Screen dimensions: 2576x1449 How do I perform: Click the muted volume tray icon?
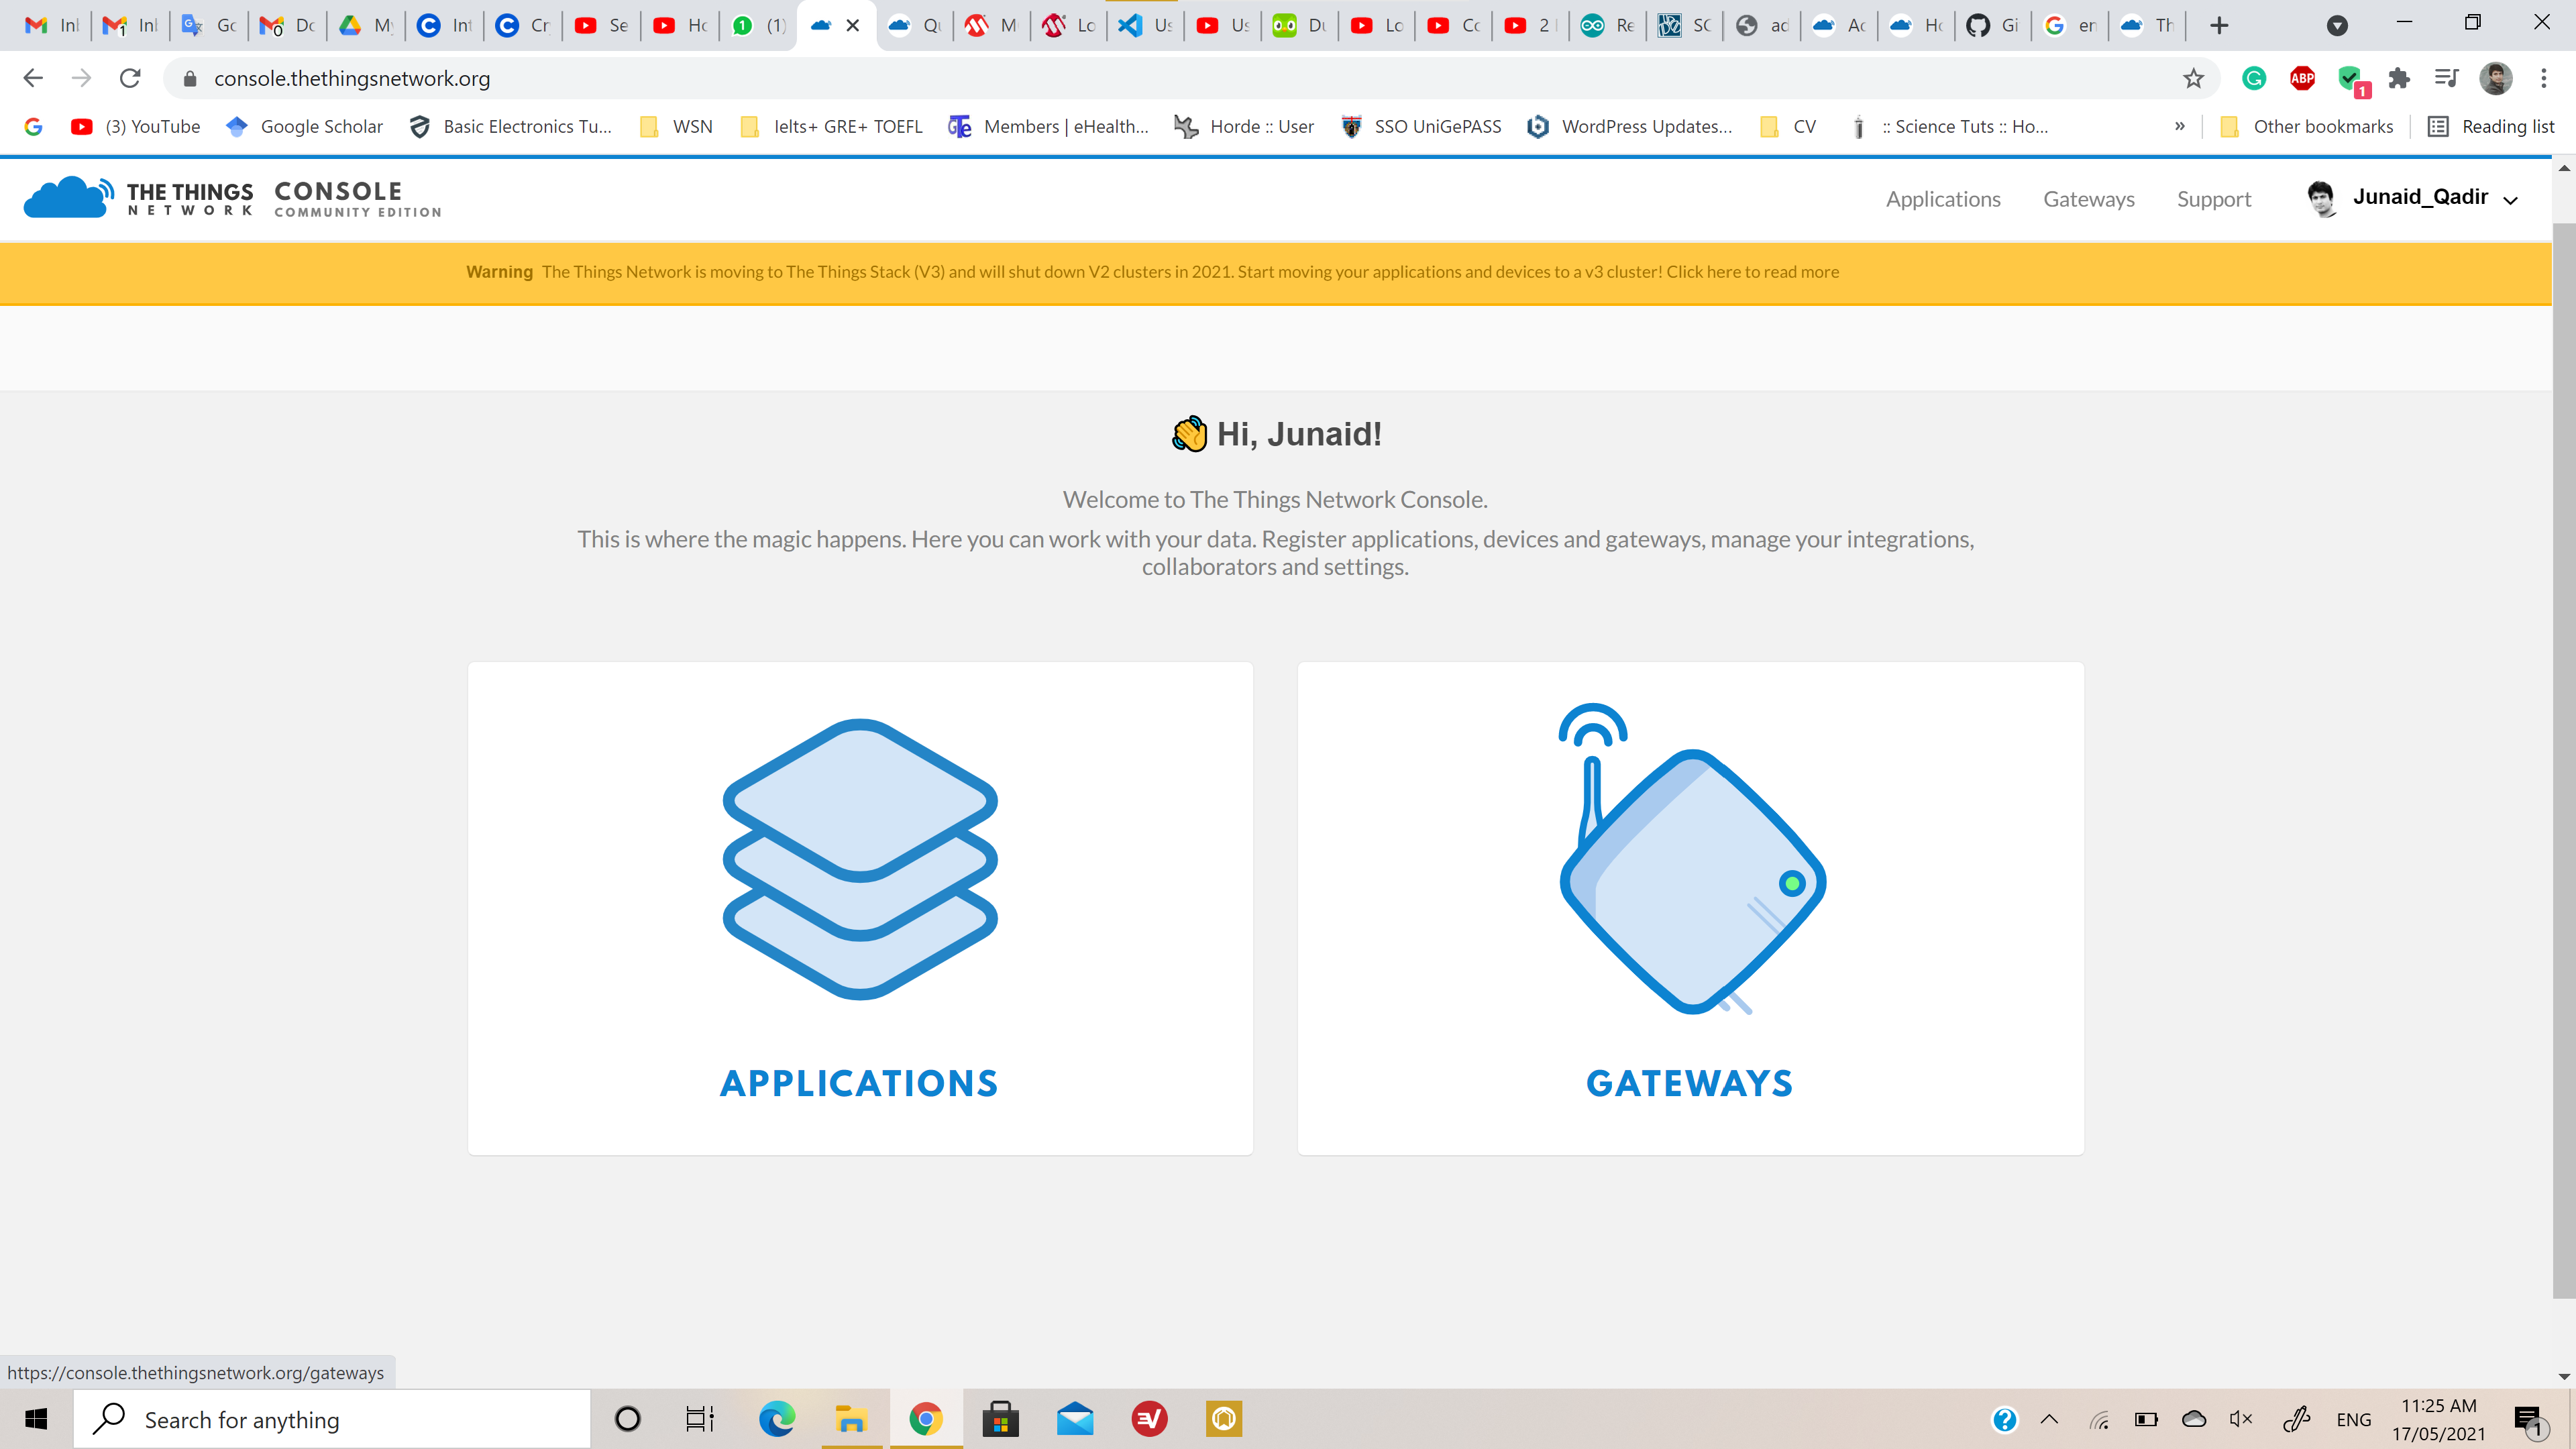[2241, 1419]
